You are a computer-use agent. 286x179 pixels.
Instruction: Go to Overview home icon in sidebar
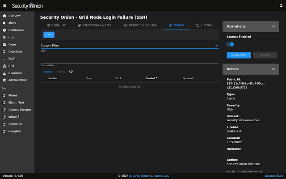click(4, 16)
